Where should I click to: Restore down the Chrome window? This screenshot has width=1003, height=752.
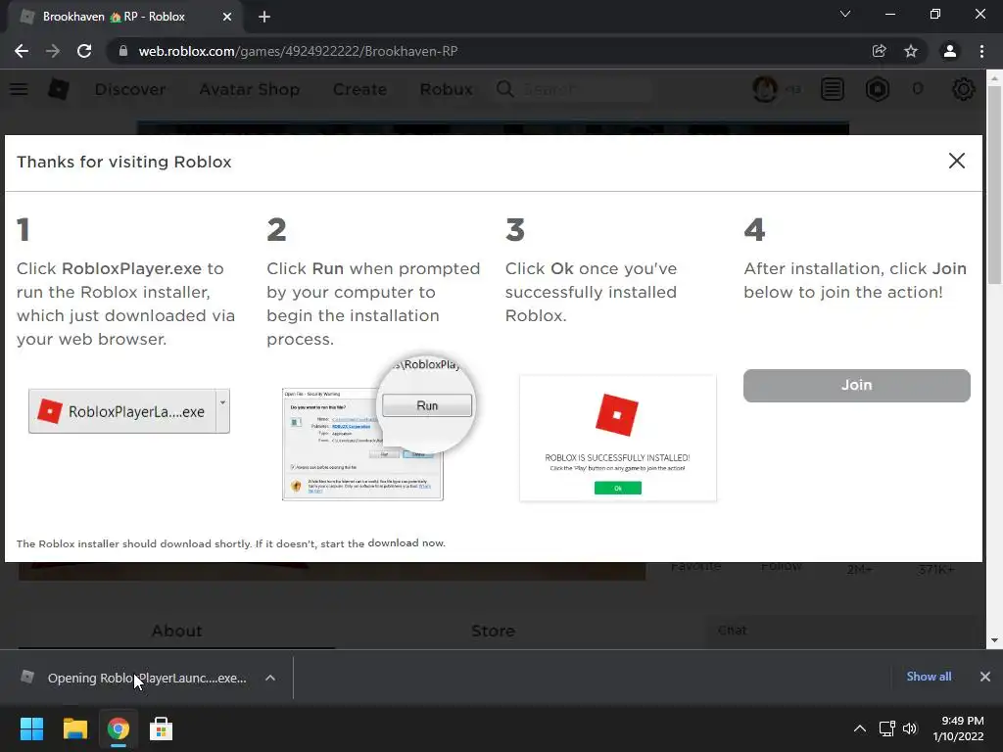coord(935,14)
